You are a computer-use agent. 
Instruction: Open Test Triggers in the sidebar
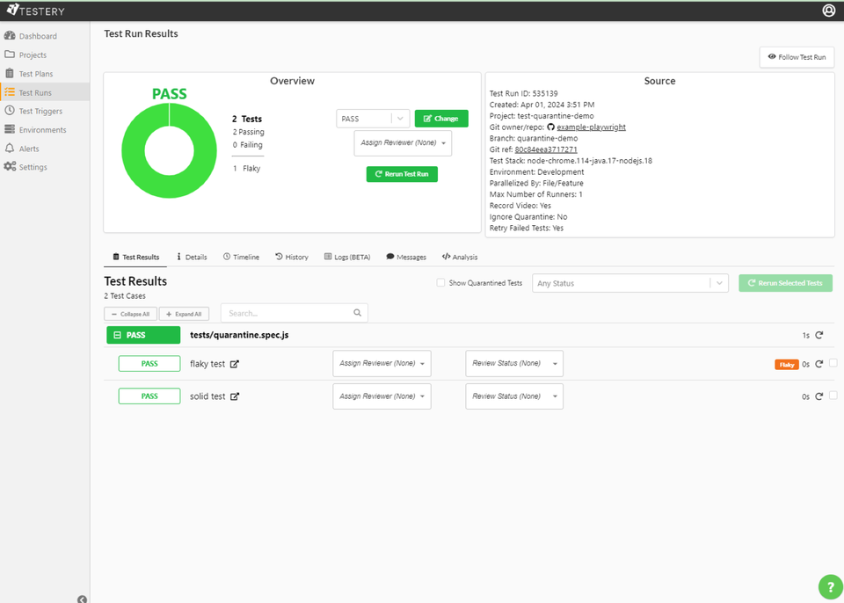[x=40, y=111]
